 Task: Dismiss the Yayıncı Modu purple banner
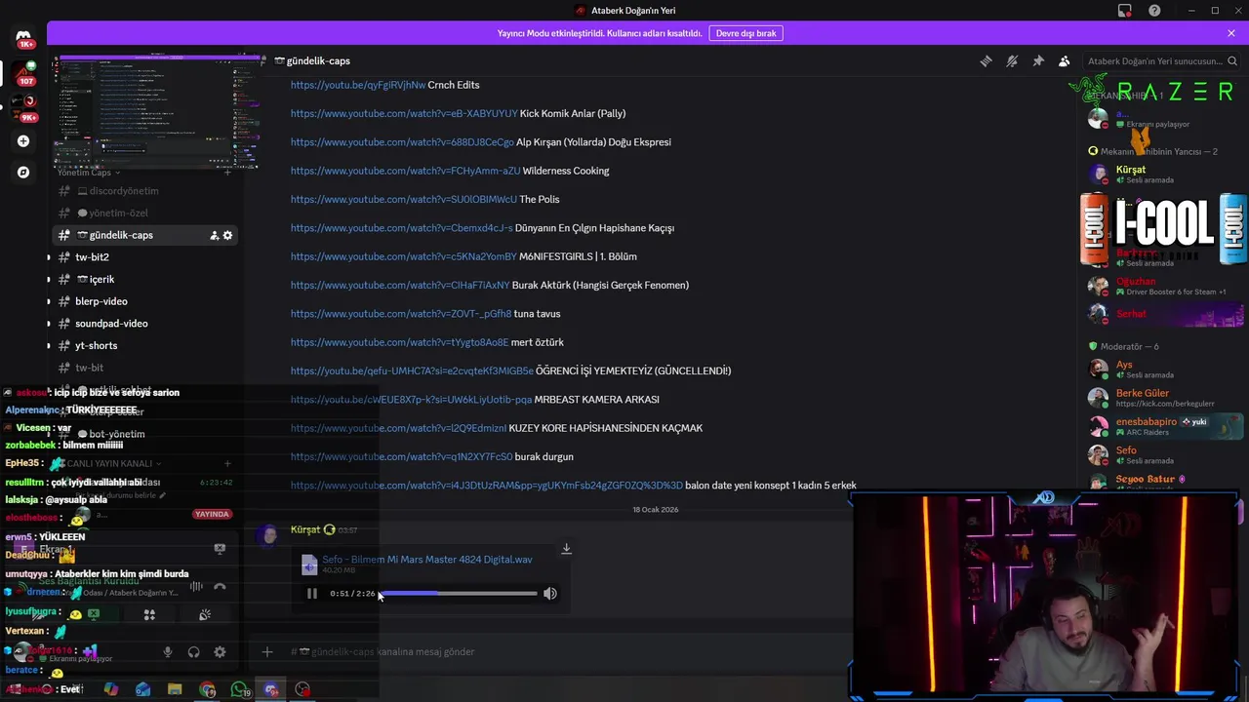coord(1231,33)
